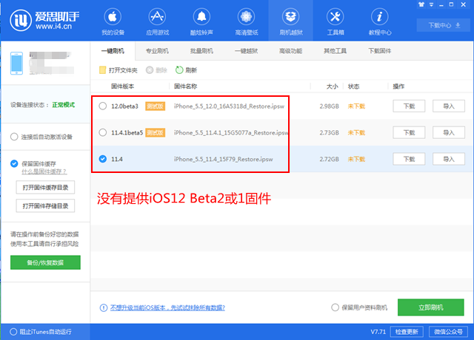Open the 高清壁纸 wallpapers section
This screenshot has height=340, width=474.
pos(247,21)
